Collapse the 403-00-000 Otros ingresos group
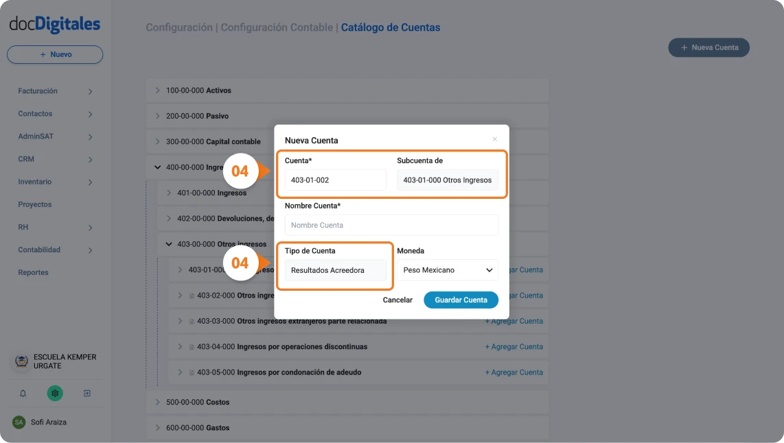Image resolution: width=784 pixels, height=443 pixels. (x=170, y=243)
